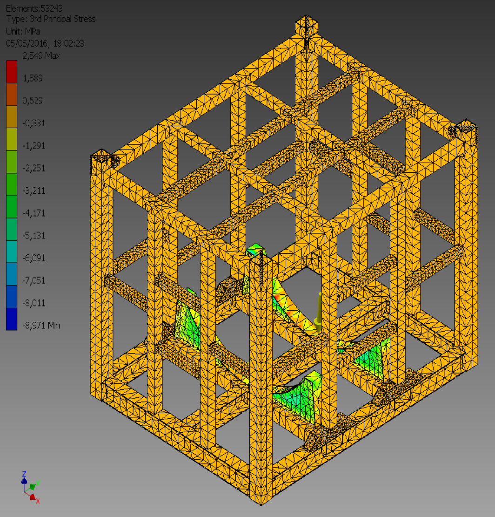
Task: Click the "Type: 3rd Principal Stress" label
Action: pos(51,19)
